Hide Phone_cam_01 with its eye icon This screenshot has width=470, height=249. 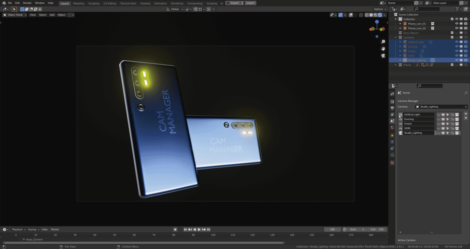click(x=457, y=24)
